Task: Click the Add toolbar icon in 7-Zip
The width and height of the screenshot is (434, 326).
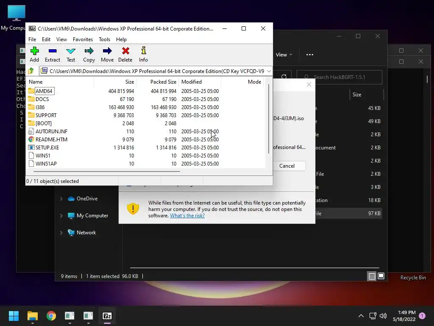Action: coord(34,54)
